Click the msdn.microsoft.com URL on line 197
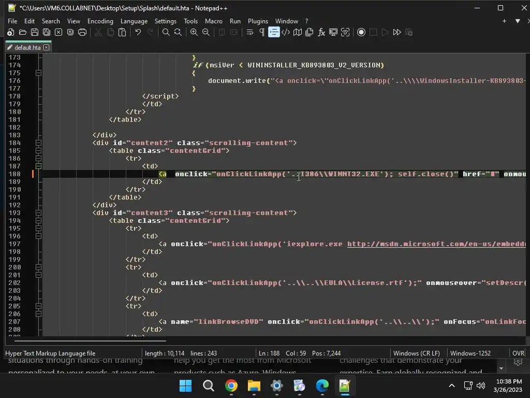This screenshot has height=398, width=530. pos(436,244)
